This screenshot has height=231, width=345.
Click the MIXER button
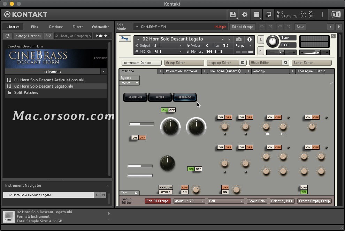click(x=160, y=97)
